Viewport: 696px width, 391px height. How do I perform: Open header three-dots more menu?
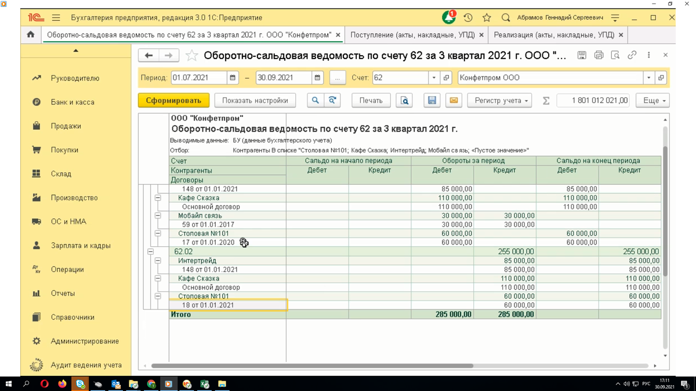pyautogui.click(x=648, y=55)
